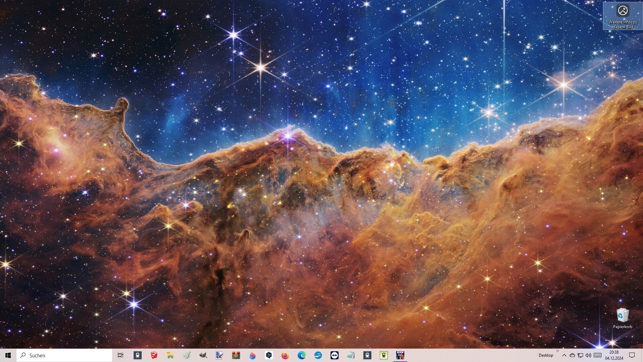Open the notification Action Center
Image resolution: width=643 pixels, height=362 pixels.
pos(632,355)
